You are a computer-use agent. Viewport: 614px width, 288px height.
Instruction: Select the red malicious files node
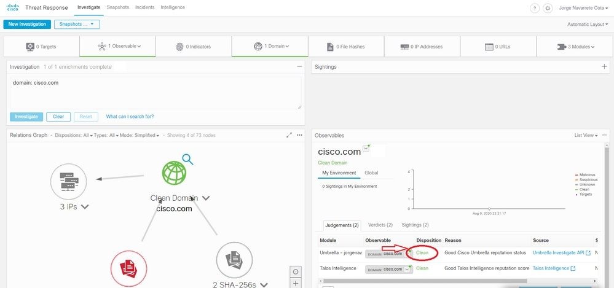pos(129,269)
